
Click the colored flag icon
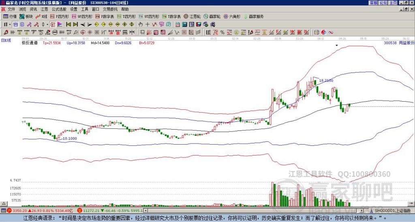coord(60,25)
